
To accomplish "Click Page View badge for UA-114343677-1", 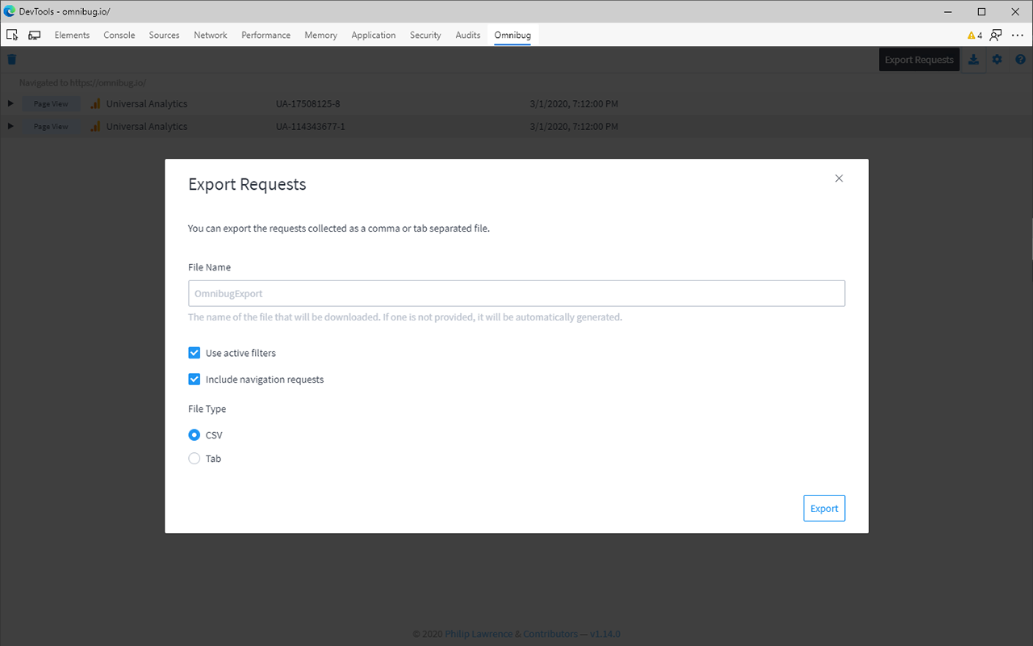I will 51,126.
